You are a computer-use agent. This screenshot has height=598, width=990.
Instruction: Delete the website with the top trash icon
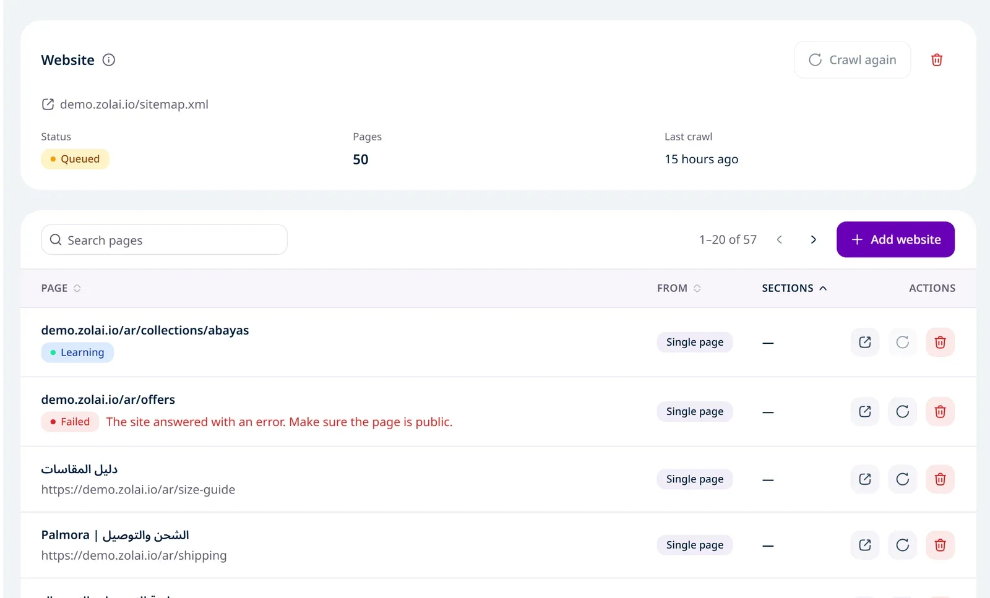(937, 60)
